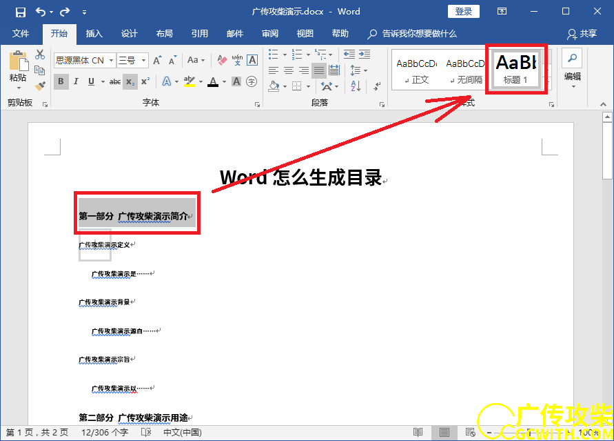Expand the underline style dropdown arrow

click(x=103, y=81)
